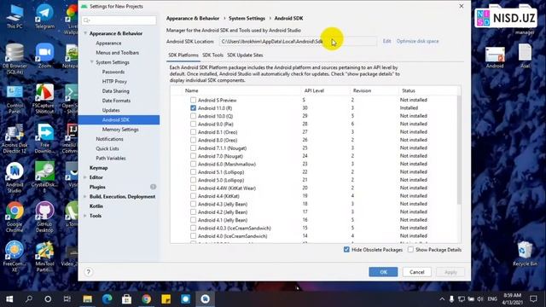
Task: Open DB Browser (SQLite) shortcut
Action: (x=15, y=59)
